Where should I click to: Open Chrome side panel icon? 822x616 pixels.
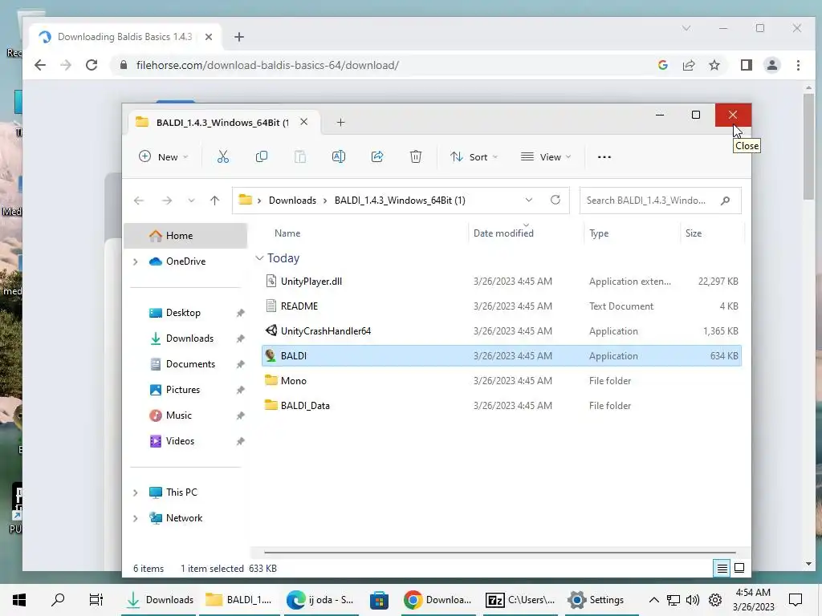746,65
